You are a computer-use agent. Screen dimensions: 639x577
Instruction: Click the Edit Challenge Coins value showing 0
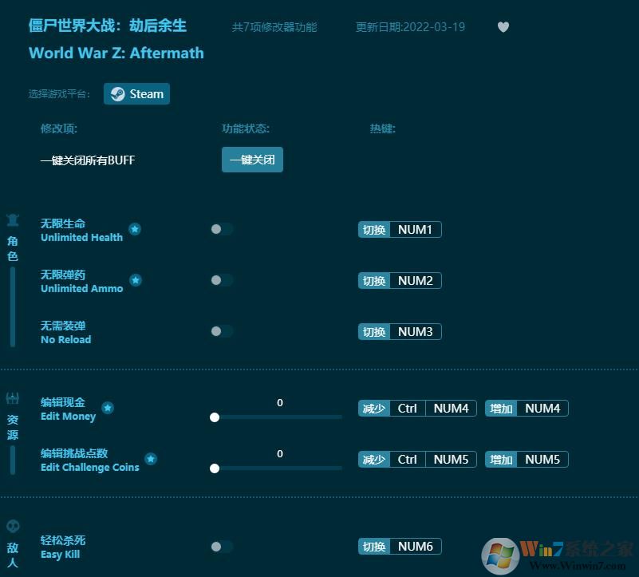279,453
